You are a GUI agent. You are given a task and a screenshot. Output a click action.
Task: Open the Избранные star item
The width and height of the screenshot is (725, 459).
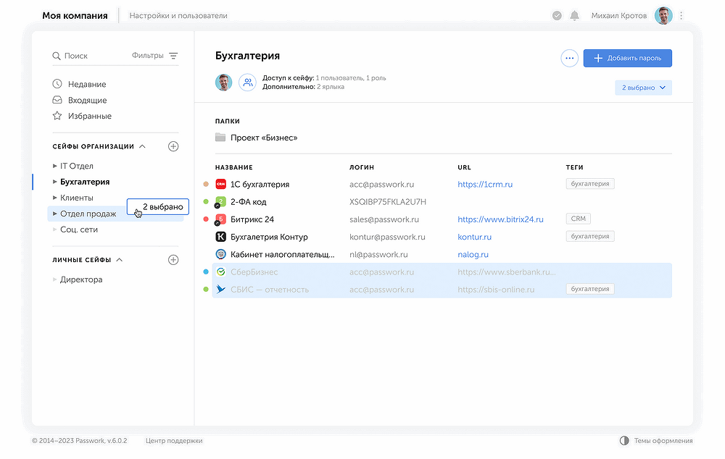pos(89,116)
